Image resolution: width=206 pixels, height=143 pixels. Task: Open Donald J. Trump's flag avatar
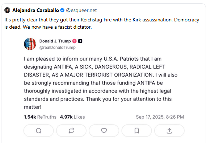coord(30,44)
